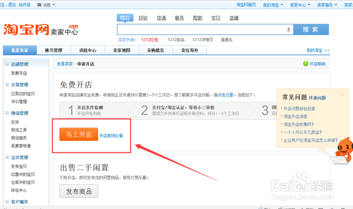Select the 宝贝 search tab
The height and width of the screenshot is (209, 353).
216,18
